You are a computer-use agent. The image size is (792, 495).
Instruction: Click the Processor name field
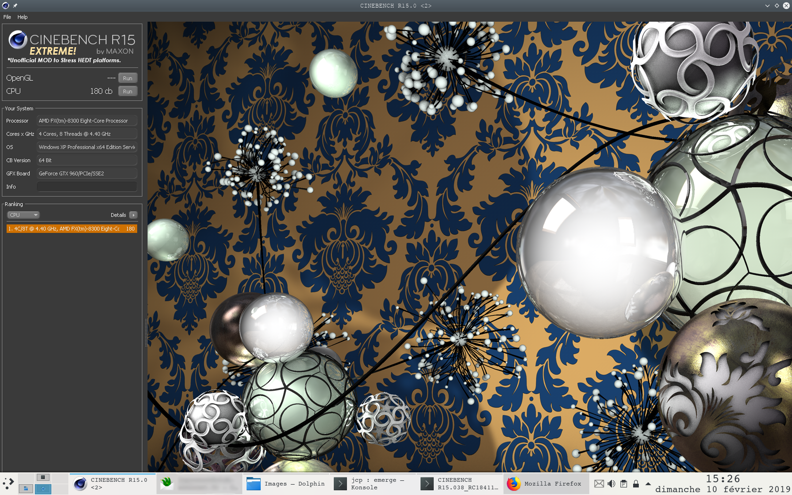[x=87, y=121]
